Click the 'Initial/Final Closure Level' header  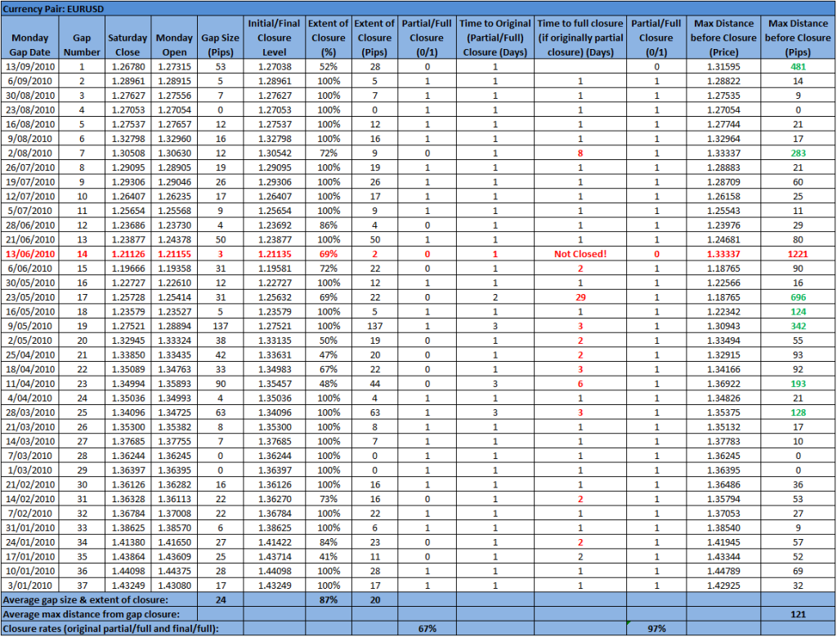(x=275, y=38)
